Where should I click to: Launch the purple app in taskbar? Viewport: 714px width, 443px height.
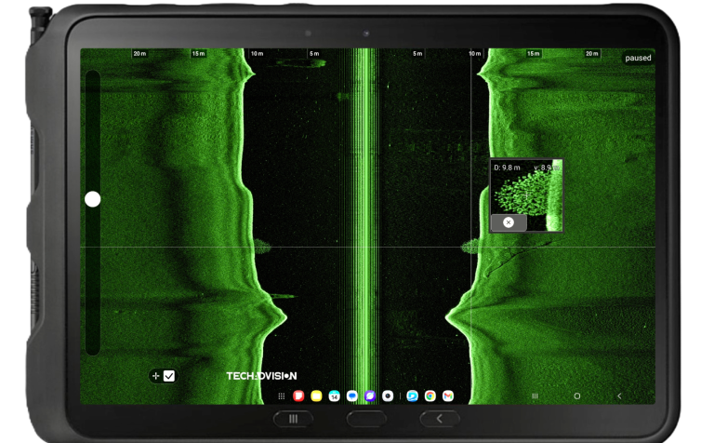pos(370,396)
